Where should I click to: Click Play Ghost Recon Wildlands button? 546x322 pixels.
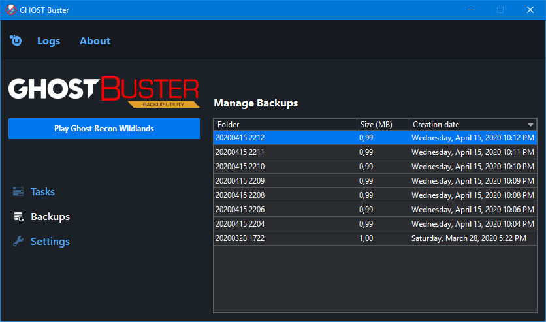[104, 129]
